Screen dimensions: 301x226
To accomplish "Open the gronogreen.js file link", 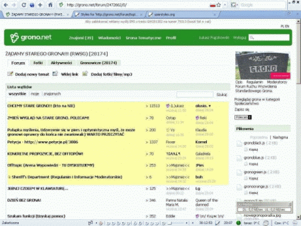I will pos(255,172).
